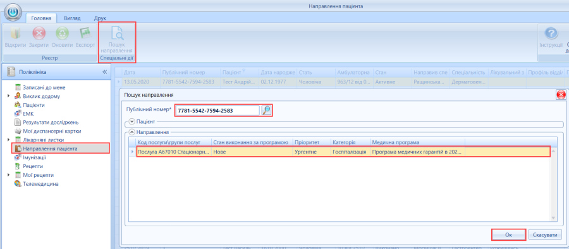
Task: Click the Закрити red X ribbon icon
Action: pyautogui.click(x=39, y=34)
